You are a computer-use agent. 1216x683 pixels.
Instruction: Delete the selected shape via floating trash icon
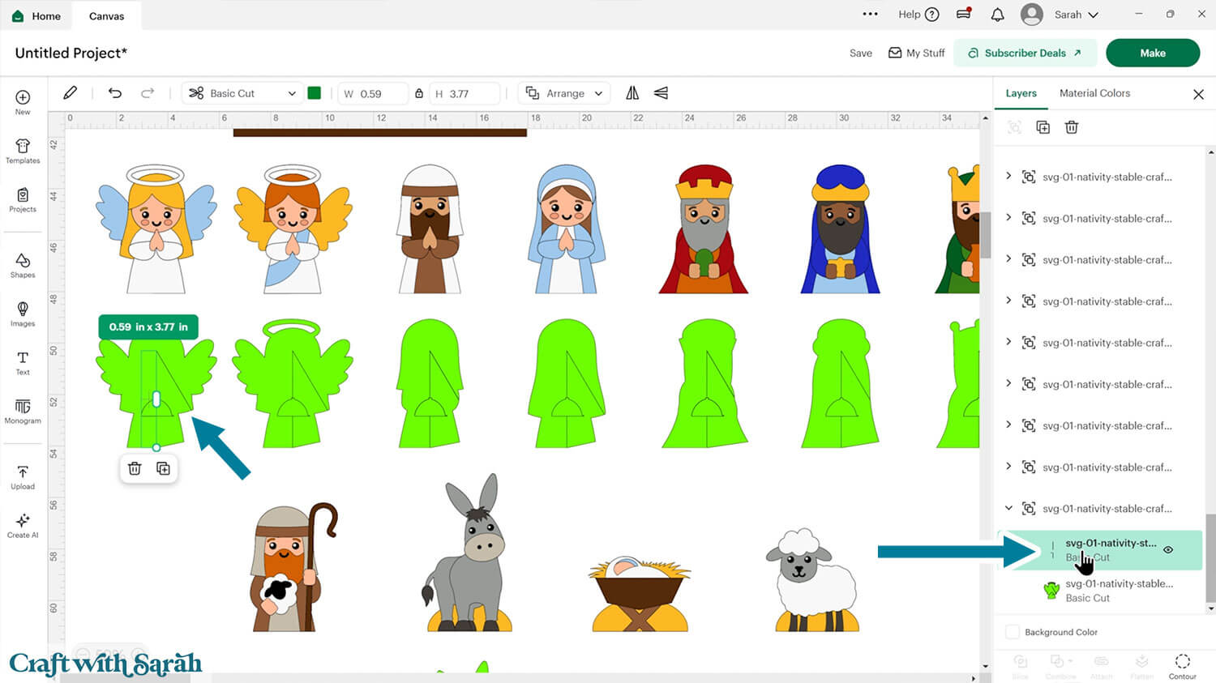click(x=134, y=468)
